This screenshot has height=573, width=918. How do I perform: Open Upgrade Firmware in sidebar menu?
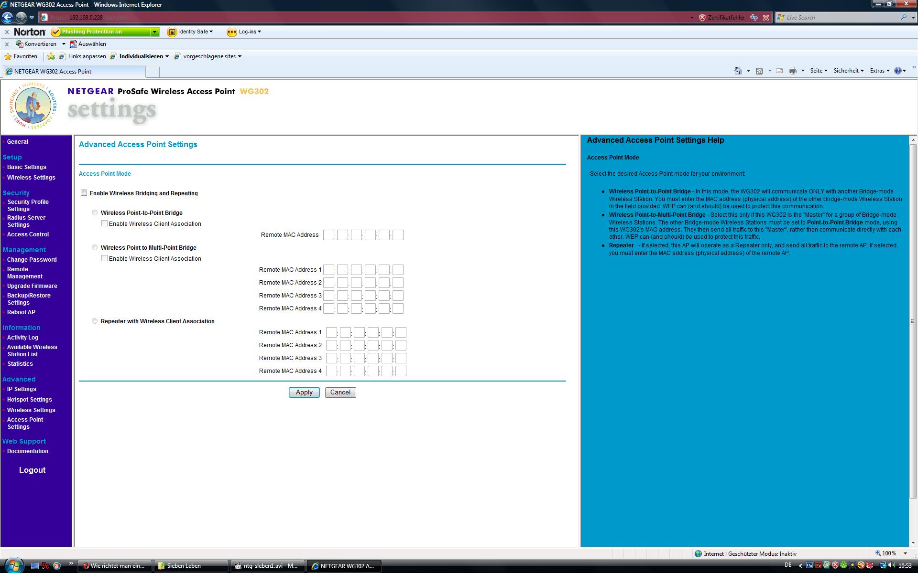tap(32, 286)
